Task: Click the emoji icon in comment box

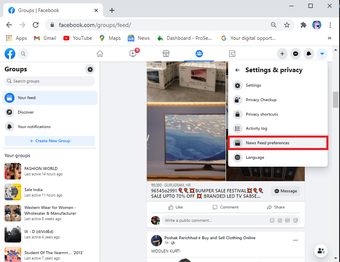Action: (x=272, y=220)
